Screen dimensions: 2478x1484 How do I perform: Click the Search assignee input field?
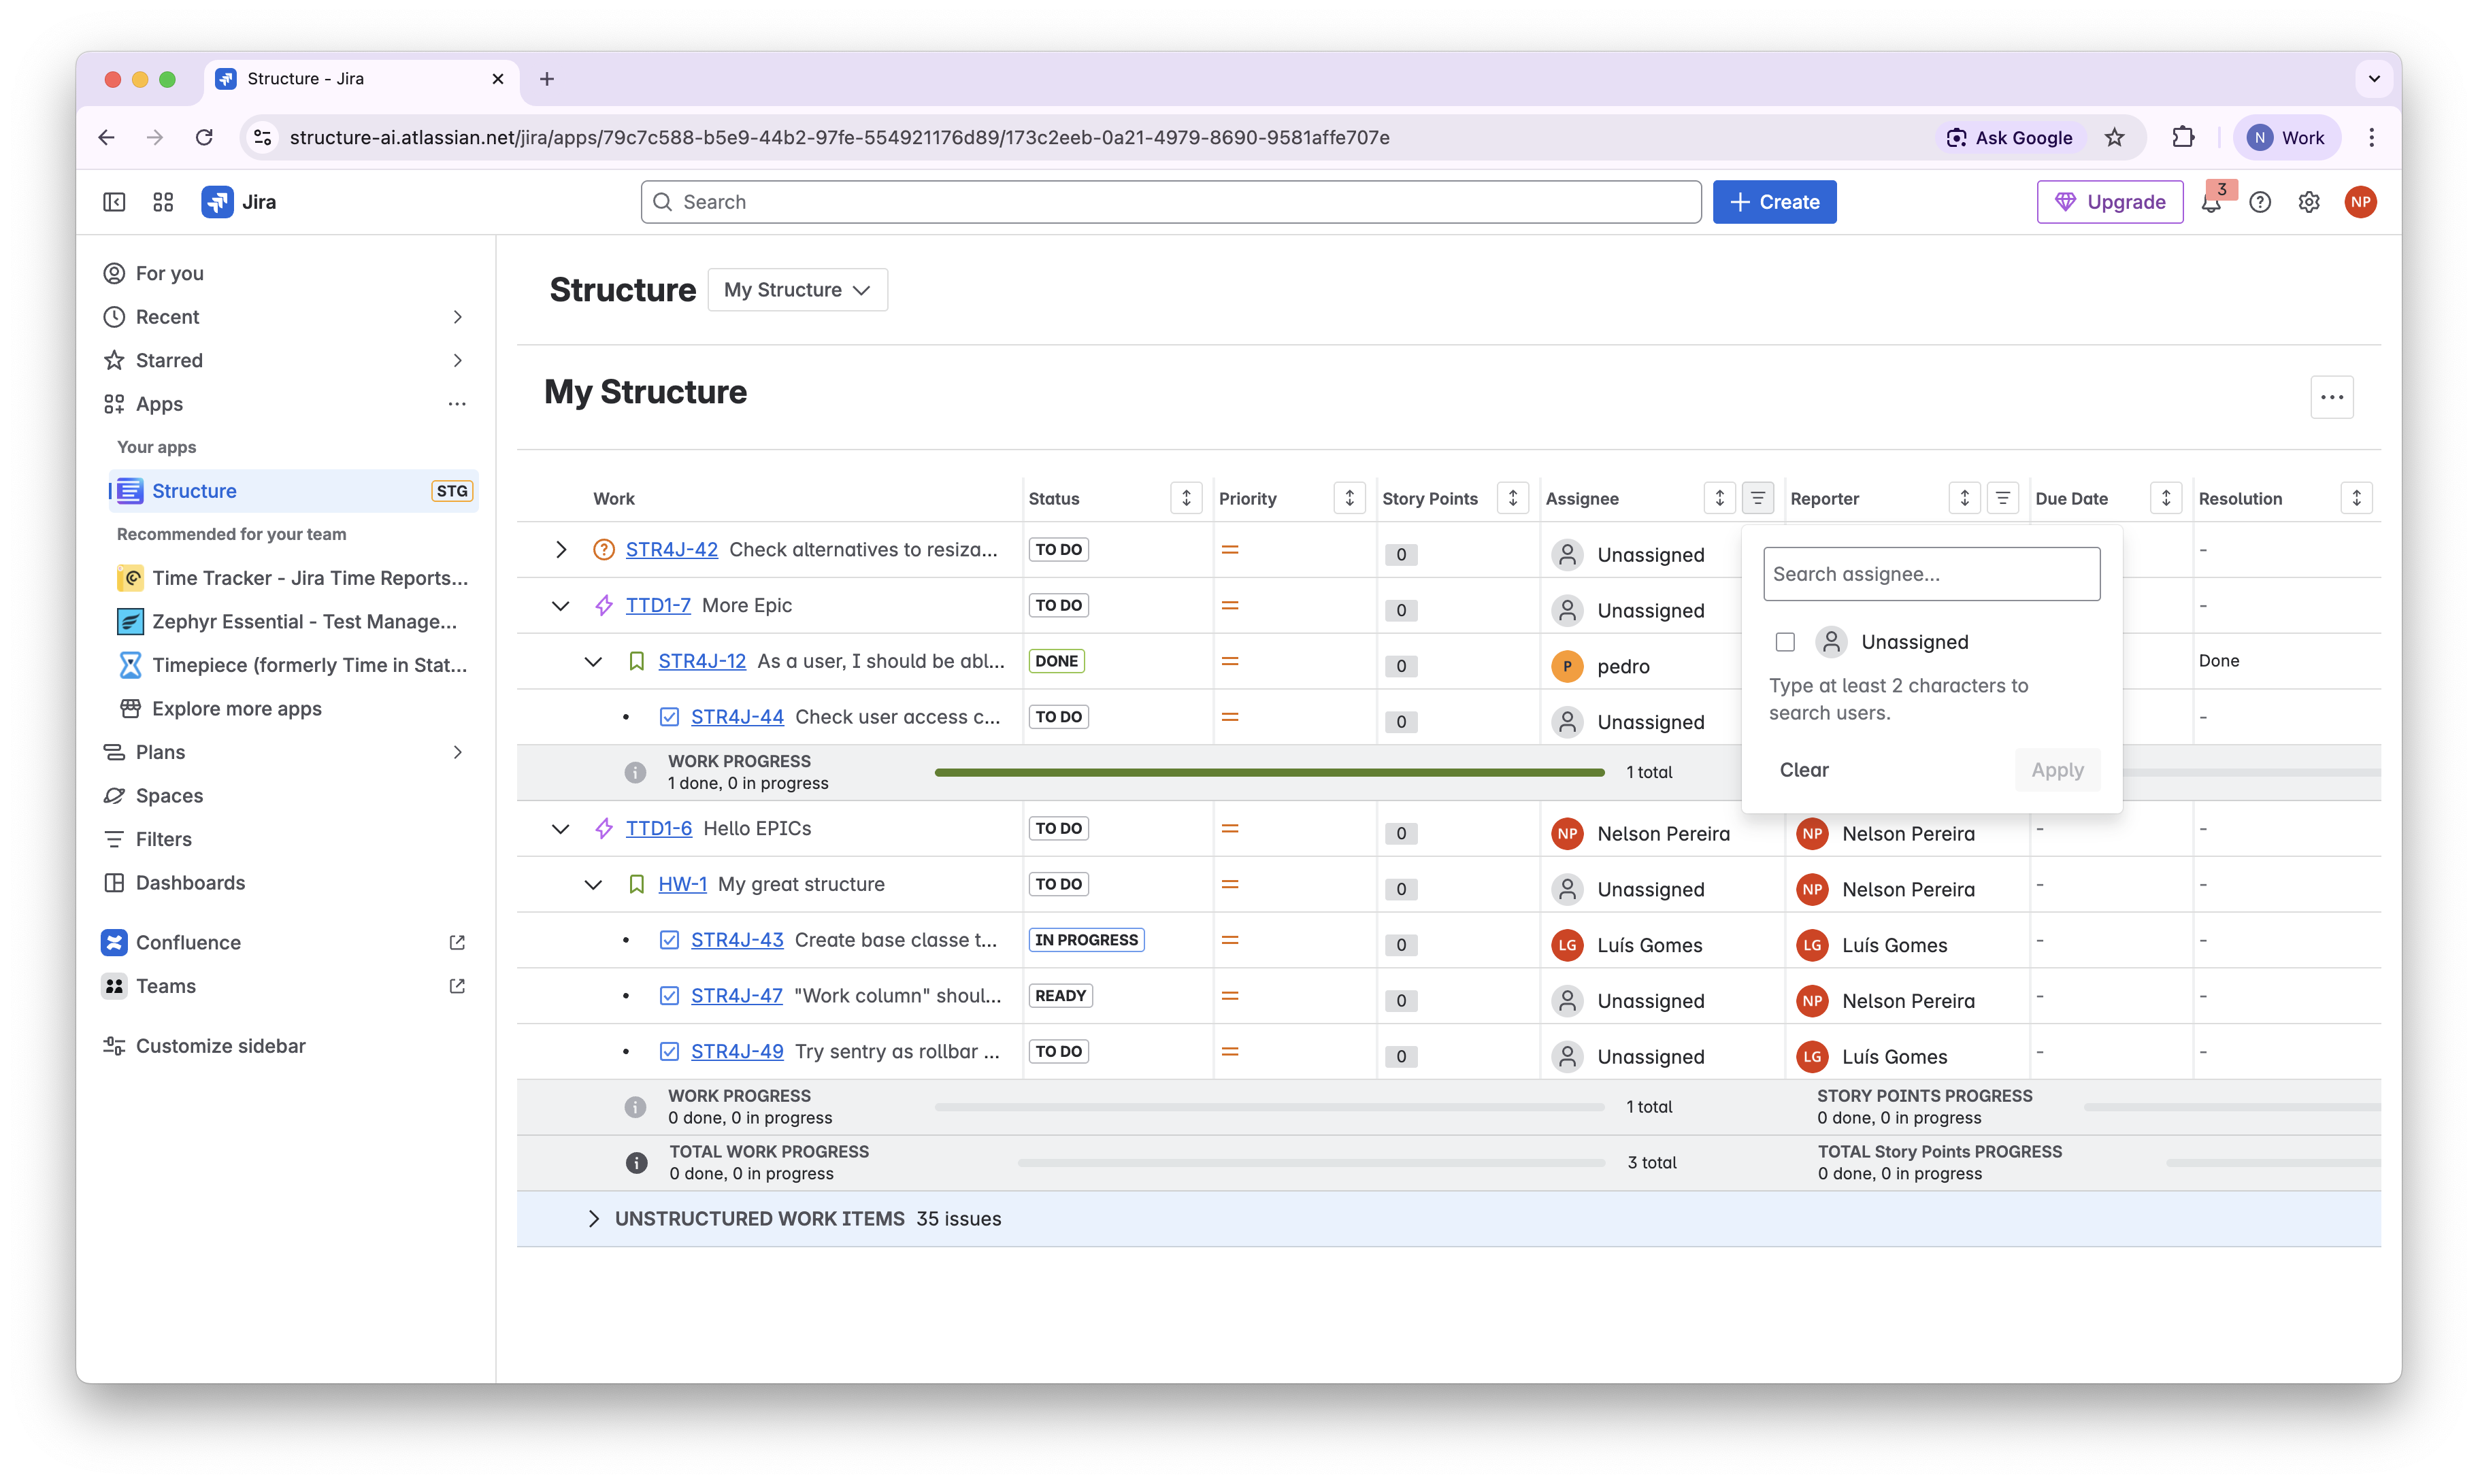tap(1931, 574)
